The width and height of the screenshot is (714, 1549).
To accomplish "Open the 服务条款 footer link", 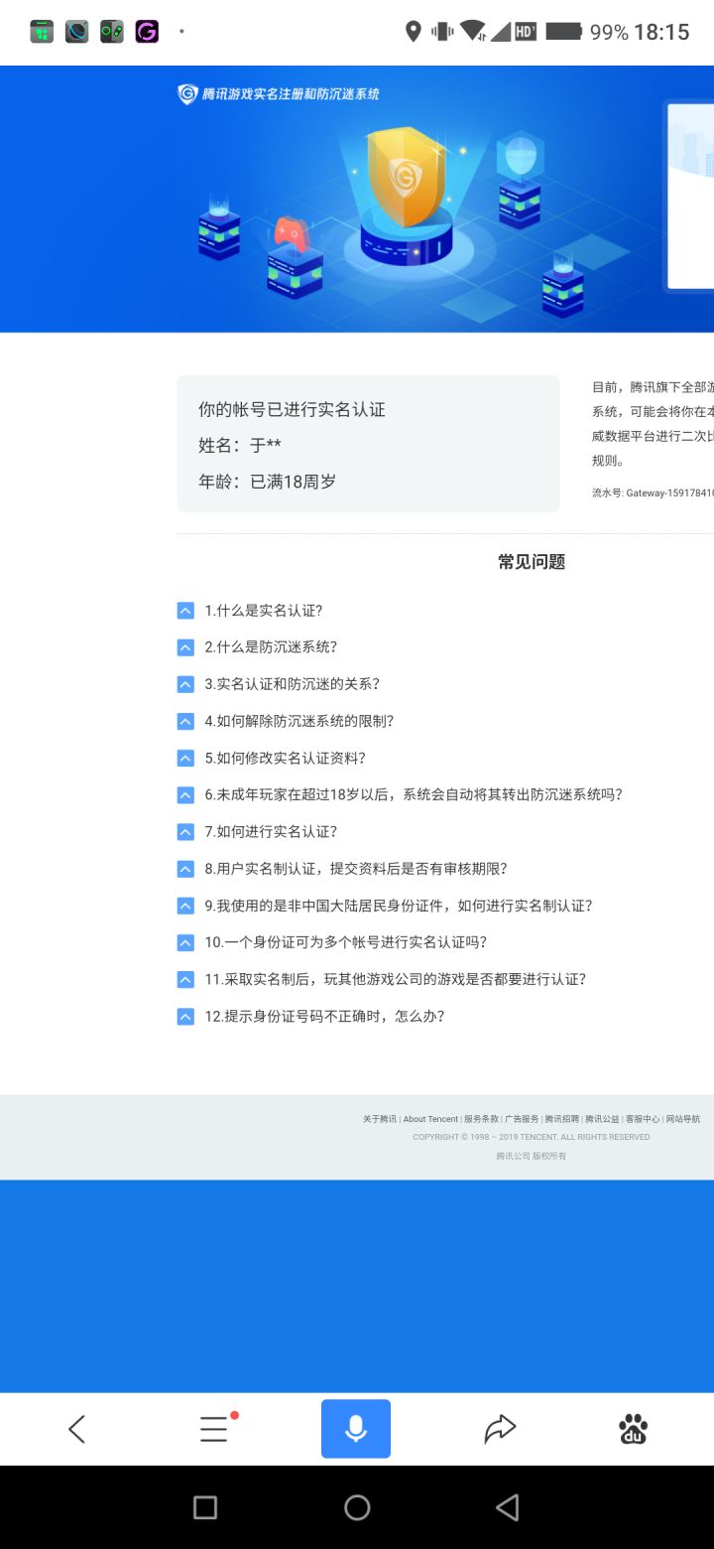I will (481, 1119).
